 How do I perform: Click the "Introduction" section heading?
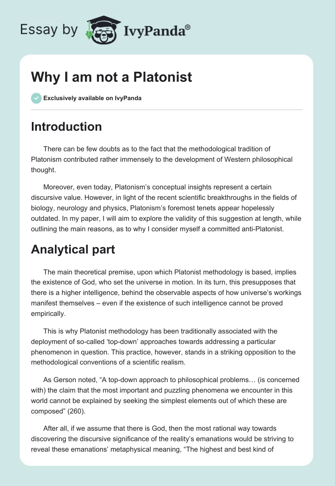(x=66, y=127)
